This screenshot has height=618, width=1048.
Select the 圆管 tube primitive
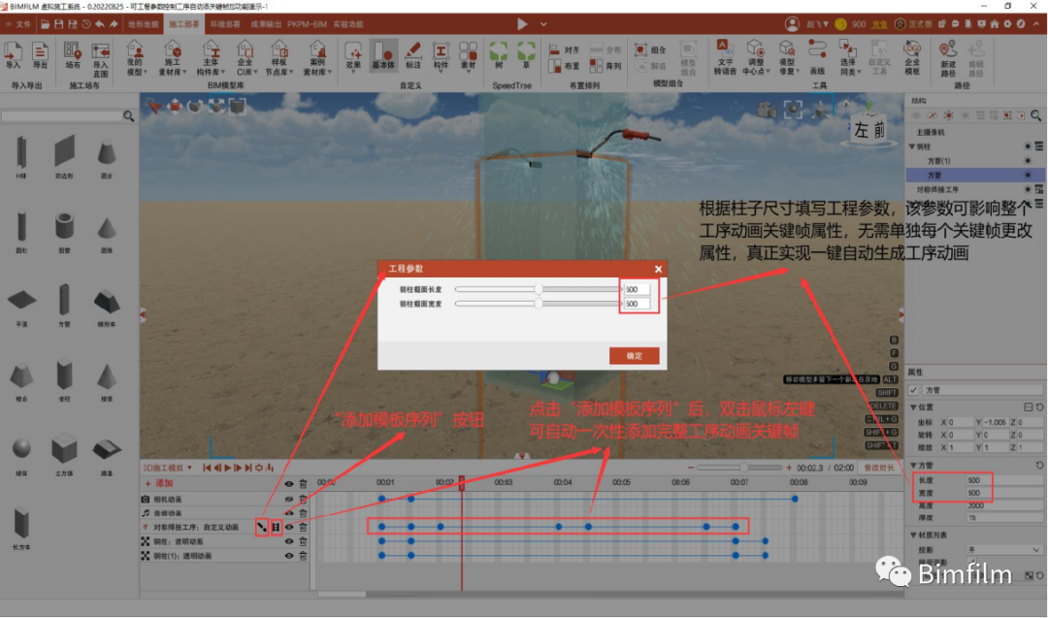(64, 231)
